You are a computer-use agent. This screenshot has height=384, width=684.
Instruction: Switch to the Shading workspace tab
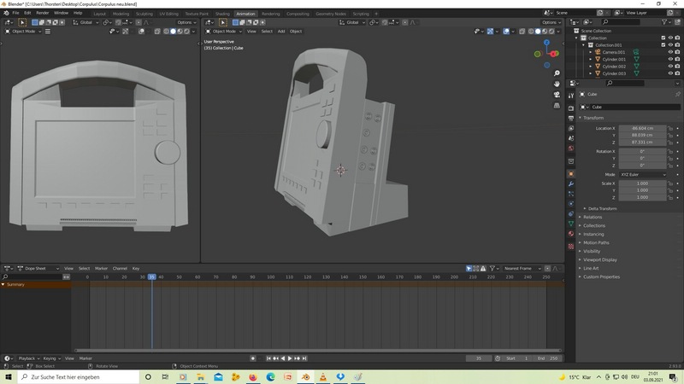(222, 14)
